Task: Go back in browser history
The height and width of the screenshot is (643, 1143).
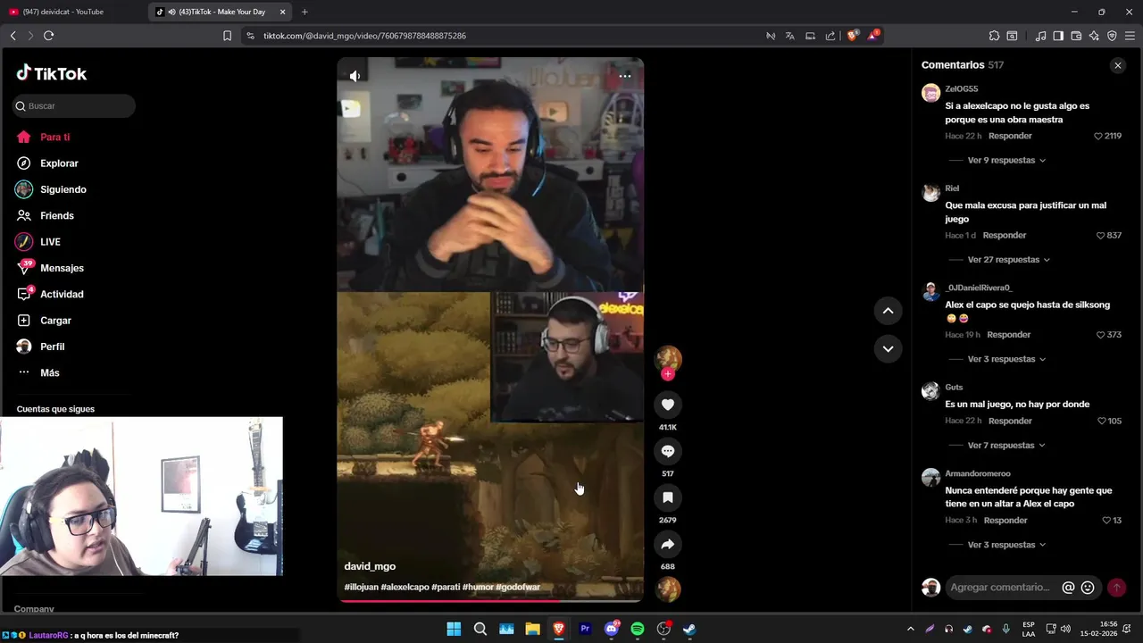Action: pos(13,36)
